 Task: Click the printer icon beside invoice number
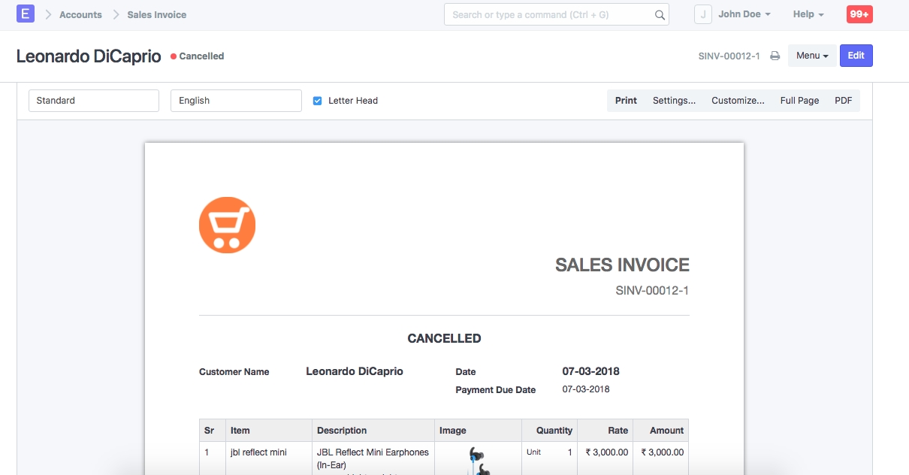(x=775, y=56)
